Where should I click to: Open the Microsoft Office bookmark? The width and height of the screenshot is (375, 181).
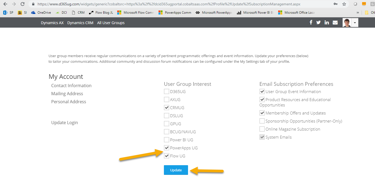click(x=296, y=12)
